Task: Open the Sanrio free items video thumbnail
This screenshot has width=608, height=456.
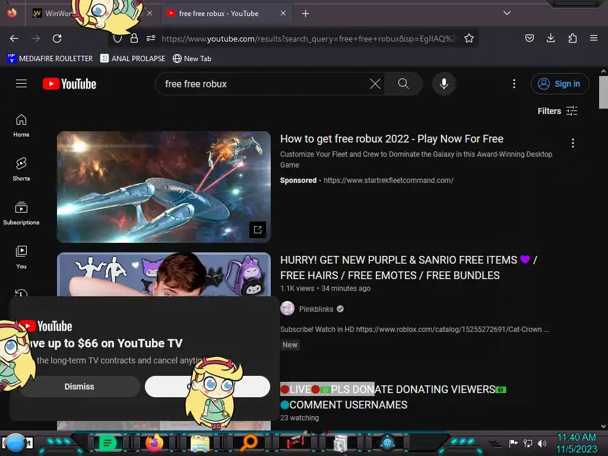Action: pos(164,274)
